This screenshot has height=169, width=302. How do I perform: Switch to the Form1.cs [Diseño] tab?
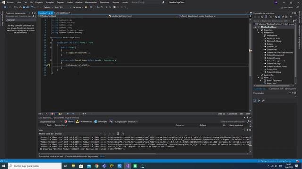coord(62,13)
